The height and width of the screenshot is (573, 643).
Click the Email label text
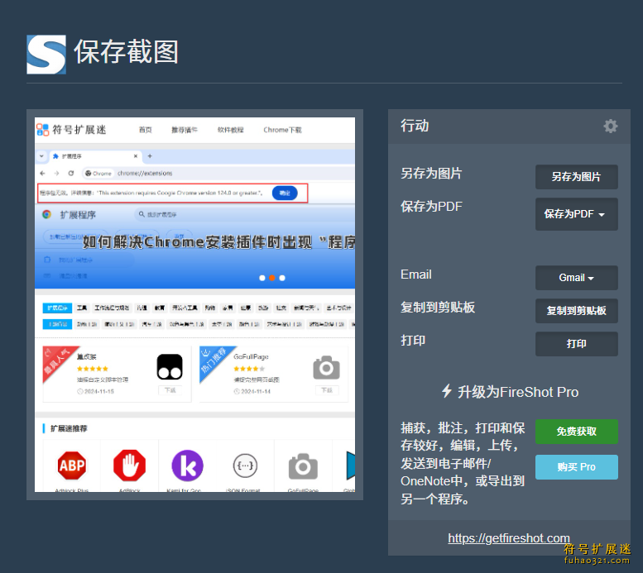point(415,275)
